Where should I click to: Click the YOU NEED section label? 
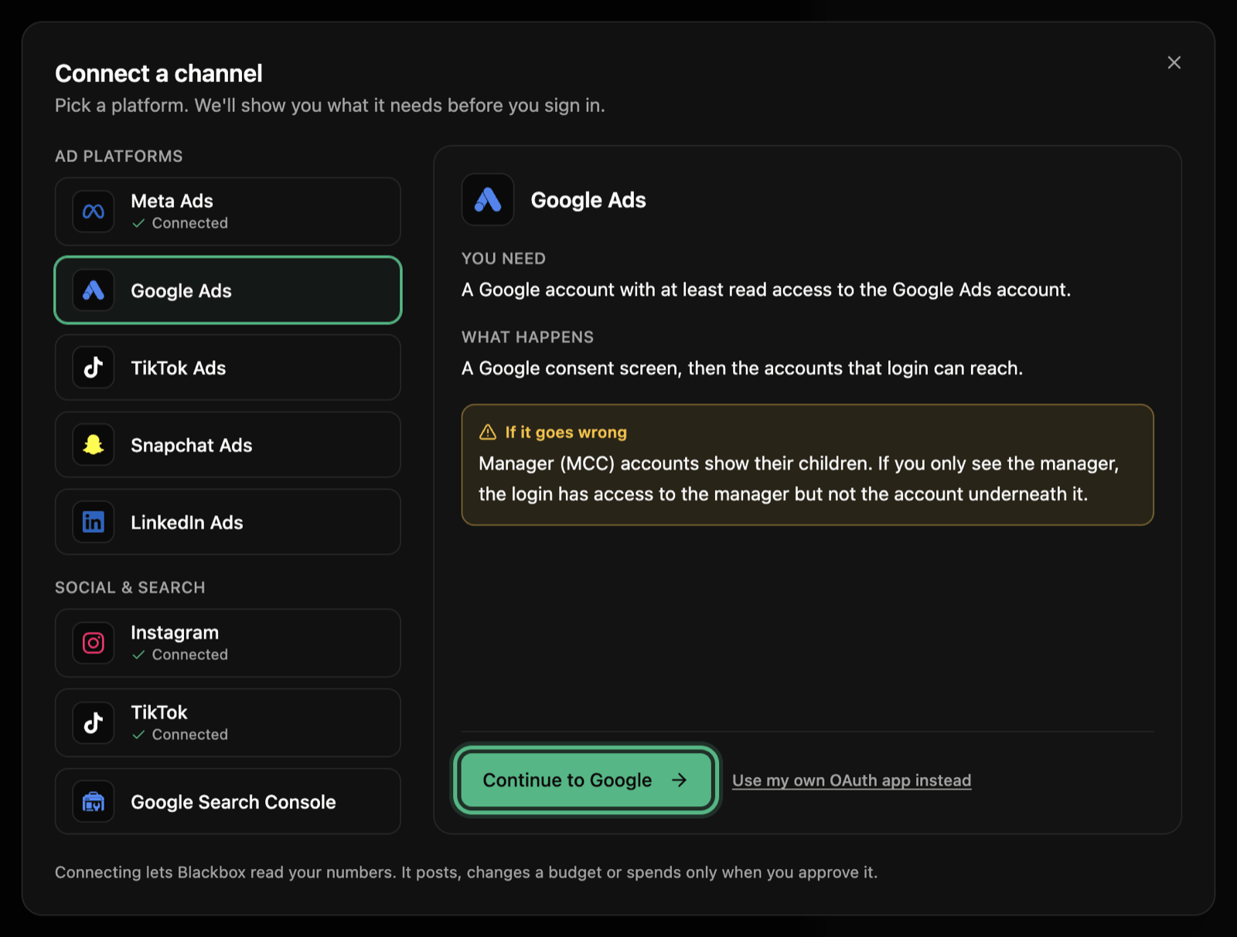[503, 259]
